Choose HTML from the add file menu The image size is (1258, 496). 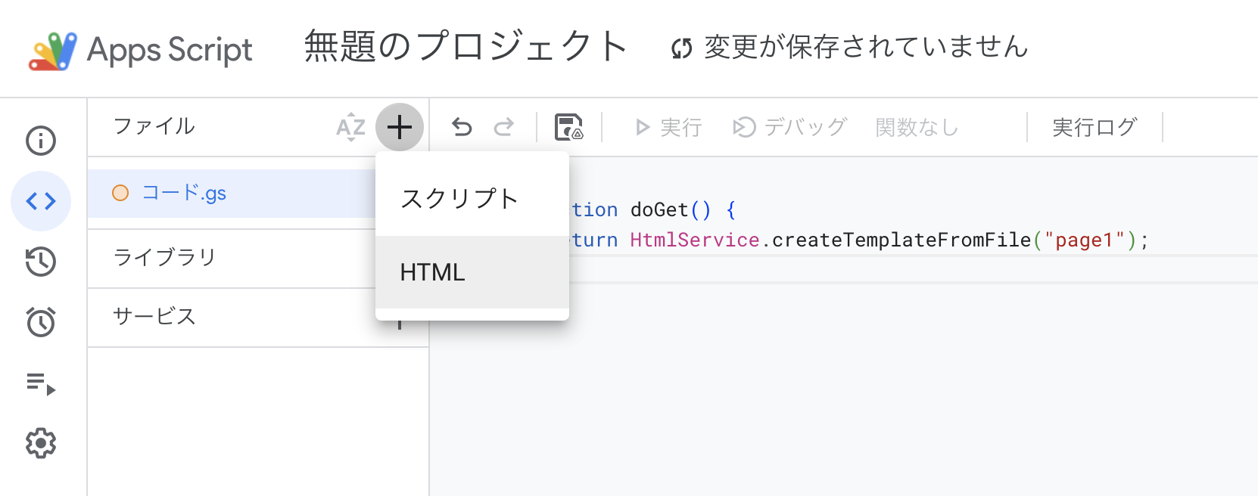coord(472,272)
